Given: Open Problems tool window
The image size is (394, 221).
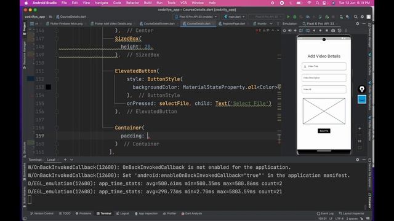Looking at the screenshot, I should [84, 214].
